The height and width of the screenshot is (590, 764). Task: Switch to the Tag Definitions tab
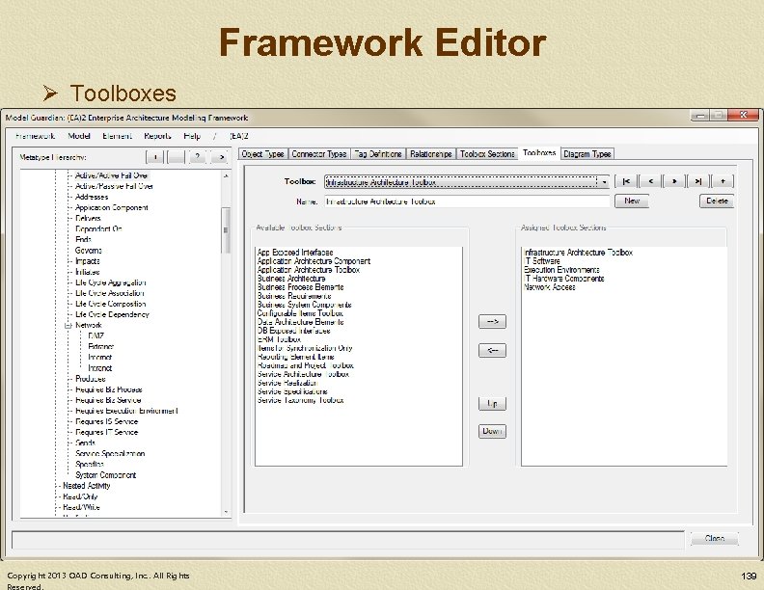point(378,154)
